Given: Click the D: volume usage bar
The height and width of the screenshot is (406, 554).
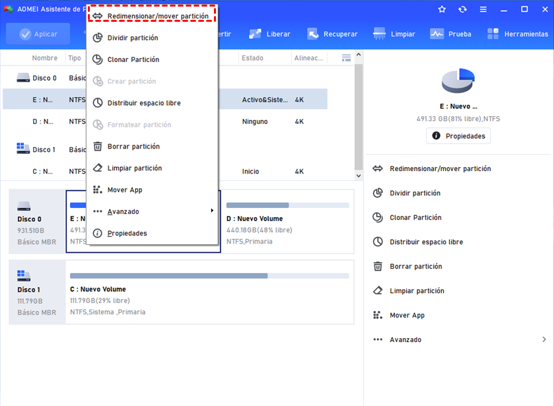Looking at the screenshot, I should (288, 205).
